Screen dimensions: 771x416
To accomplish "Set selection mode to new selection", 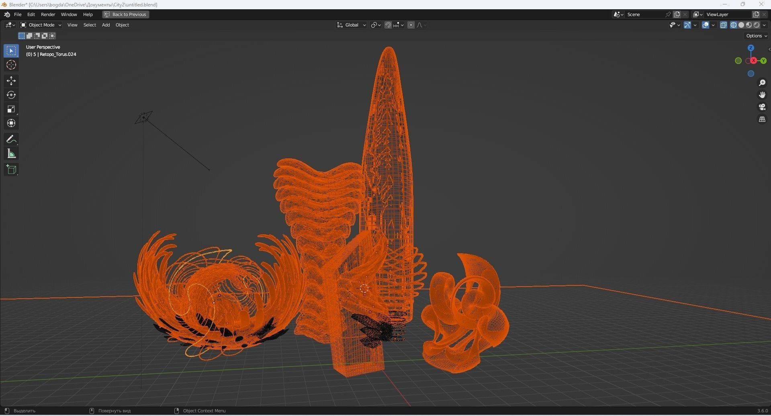I will coord(22,36).
